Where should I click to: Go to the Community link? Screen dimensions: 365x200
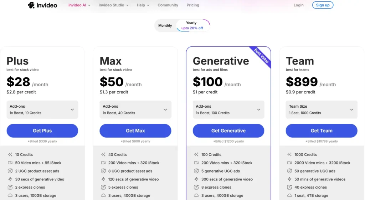(168, 5)
